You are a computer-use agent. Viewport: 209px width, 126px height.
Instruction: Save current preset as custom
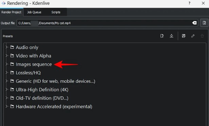184,36
